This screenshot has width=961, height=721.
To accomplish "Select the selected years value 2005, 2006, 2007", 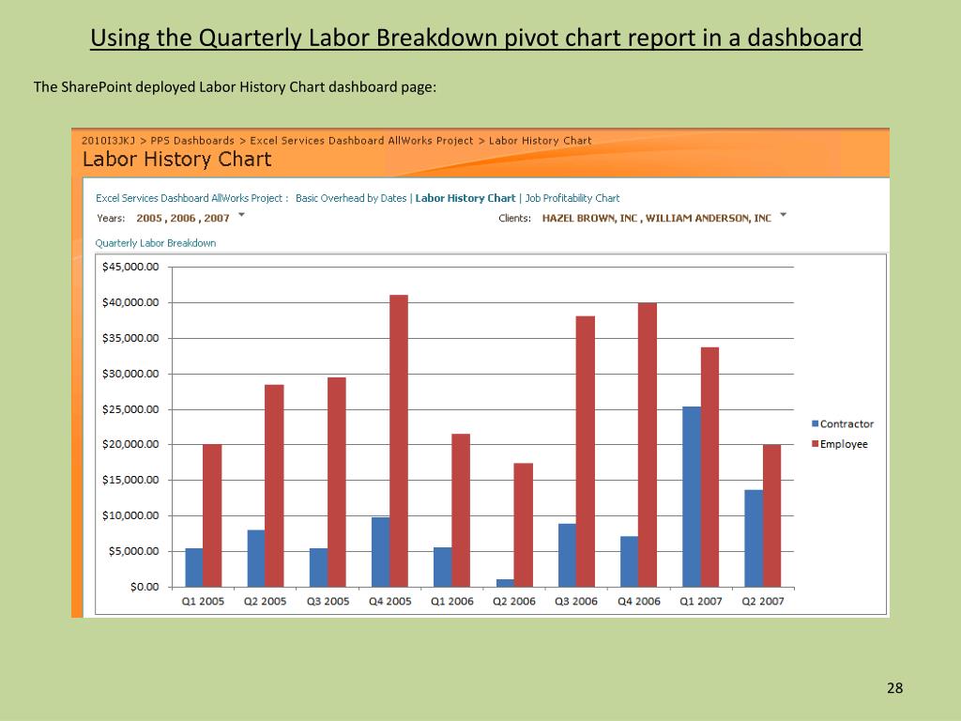I will 183,218.
